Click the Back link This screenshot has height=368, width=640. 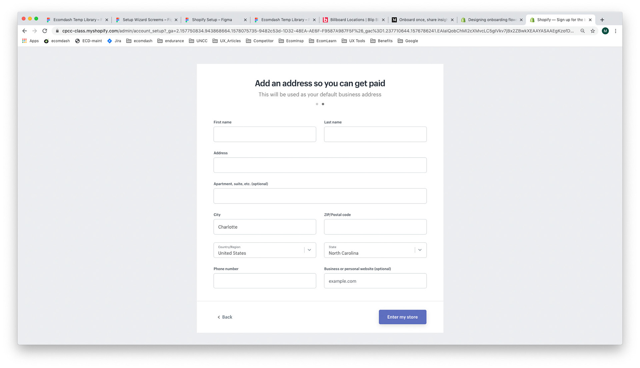click(225, 317)
